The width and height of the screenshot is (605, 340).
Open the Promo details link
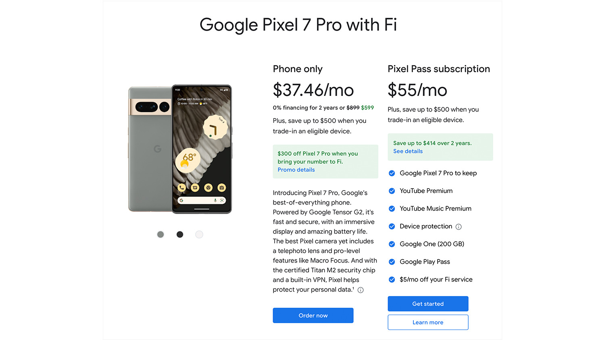tap(296, 170)
